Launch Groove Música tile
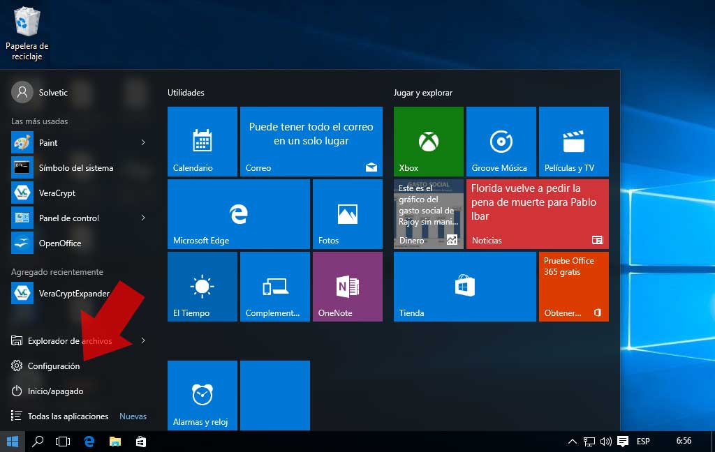Screen dimensions: 715x452 click(501, 142)
